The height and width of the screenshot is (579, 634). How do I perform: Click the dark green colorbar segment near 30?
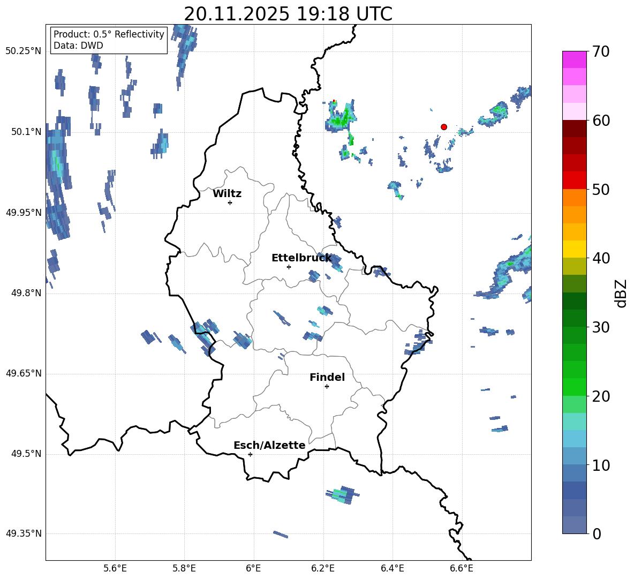coord(574,318)
